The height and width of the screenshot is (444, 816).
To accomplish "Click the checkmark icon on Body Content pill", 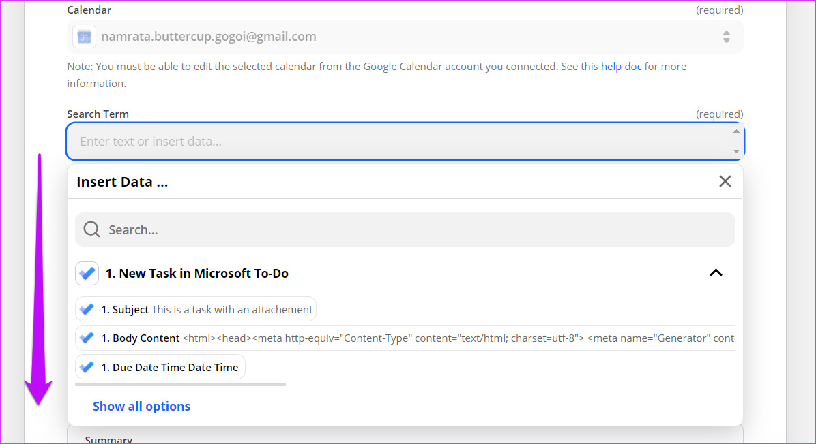I will coord(87,338).
